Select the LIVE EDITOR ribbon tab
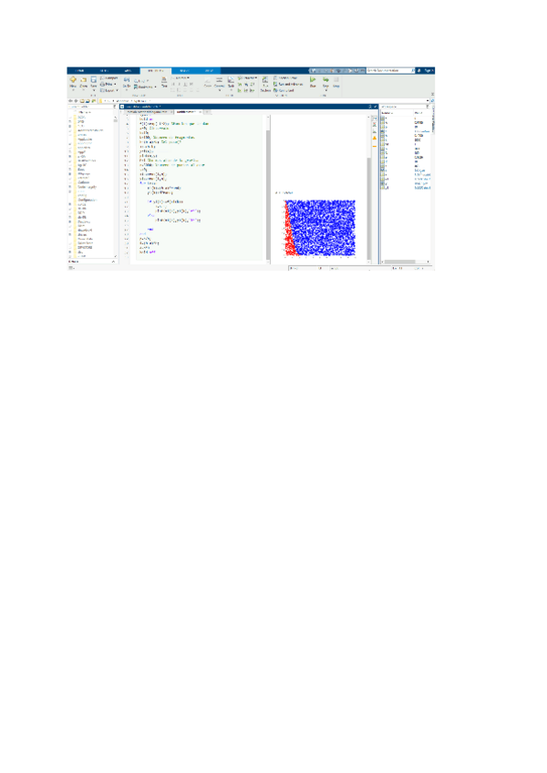The width and height of the screenshot is (547, 773). [x=156, y=71]
